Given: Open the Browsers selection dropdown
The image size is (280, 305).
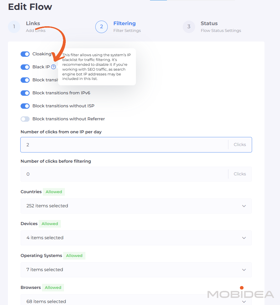Looking at the screenshot, I should point(136,301).
